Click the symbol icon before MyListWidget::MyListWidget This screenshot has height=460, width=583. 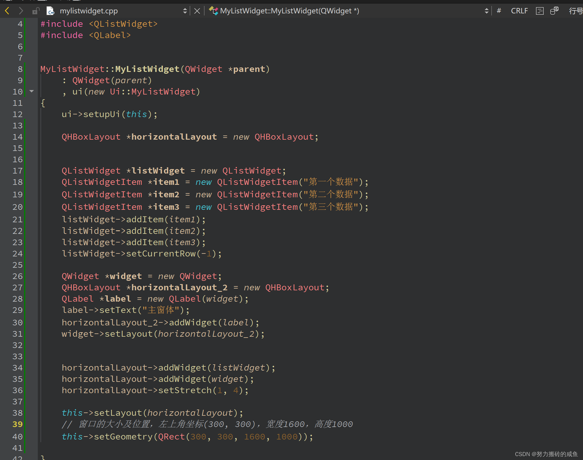click(x=213, y=11)
